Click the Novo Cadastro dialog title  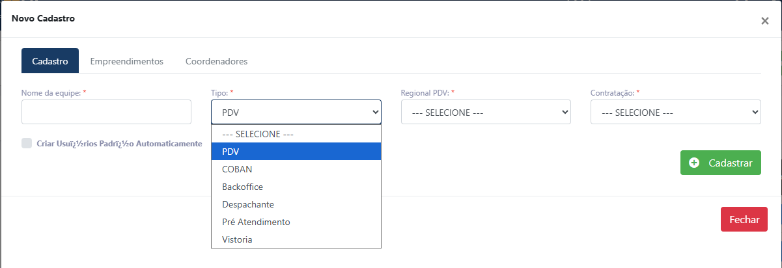(x=43, y=18)
